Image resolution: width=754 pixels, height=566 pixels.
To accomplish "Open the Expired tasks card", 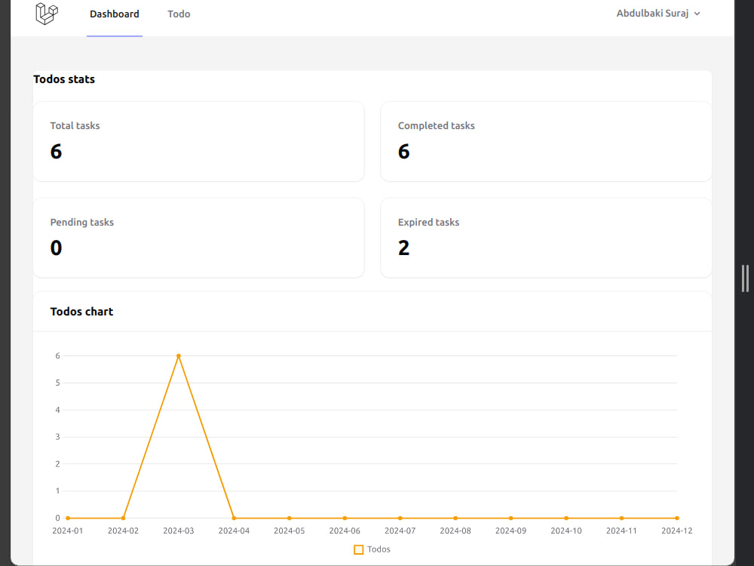I will tap(546, 238).
